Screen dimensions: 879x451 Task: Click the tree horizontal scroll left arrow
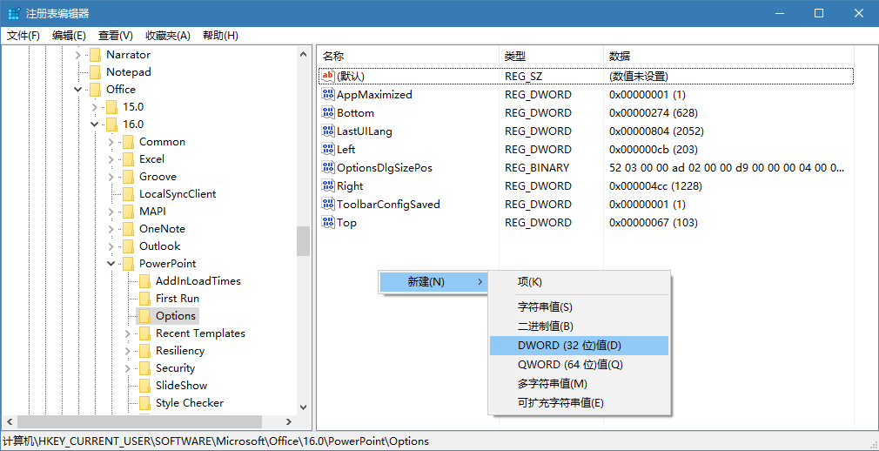coord(10,421)
